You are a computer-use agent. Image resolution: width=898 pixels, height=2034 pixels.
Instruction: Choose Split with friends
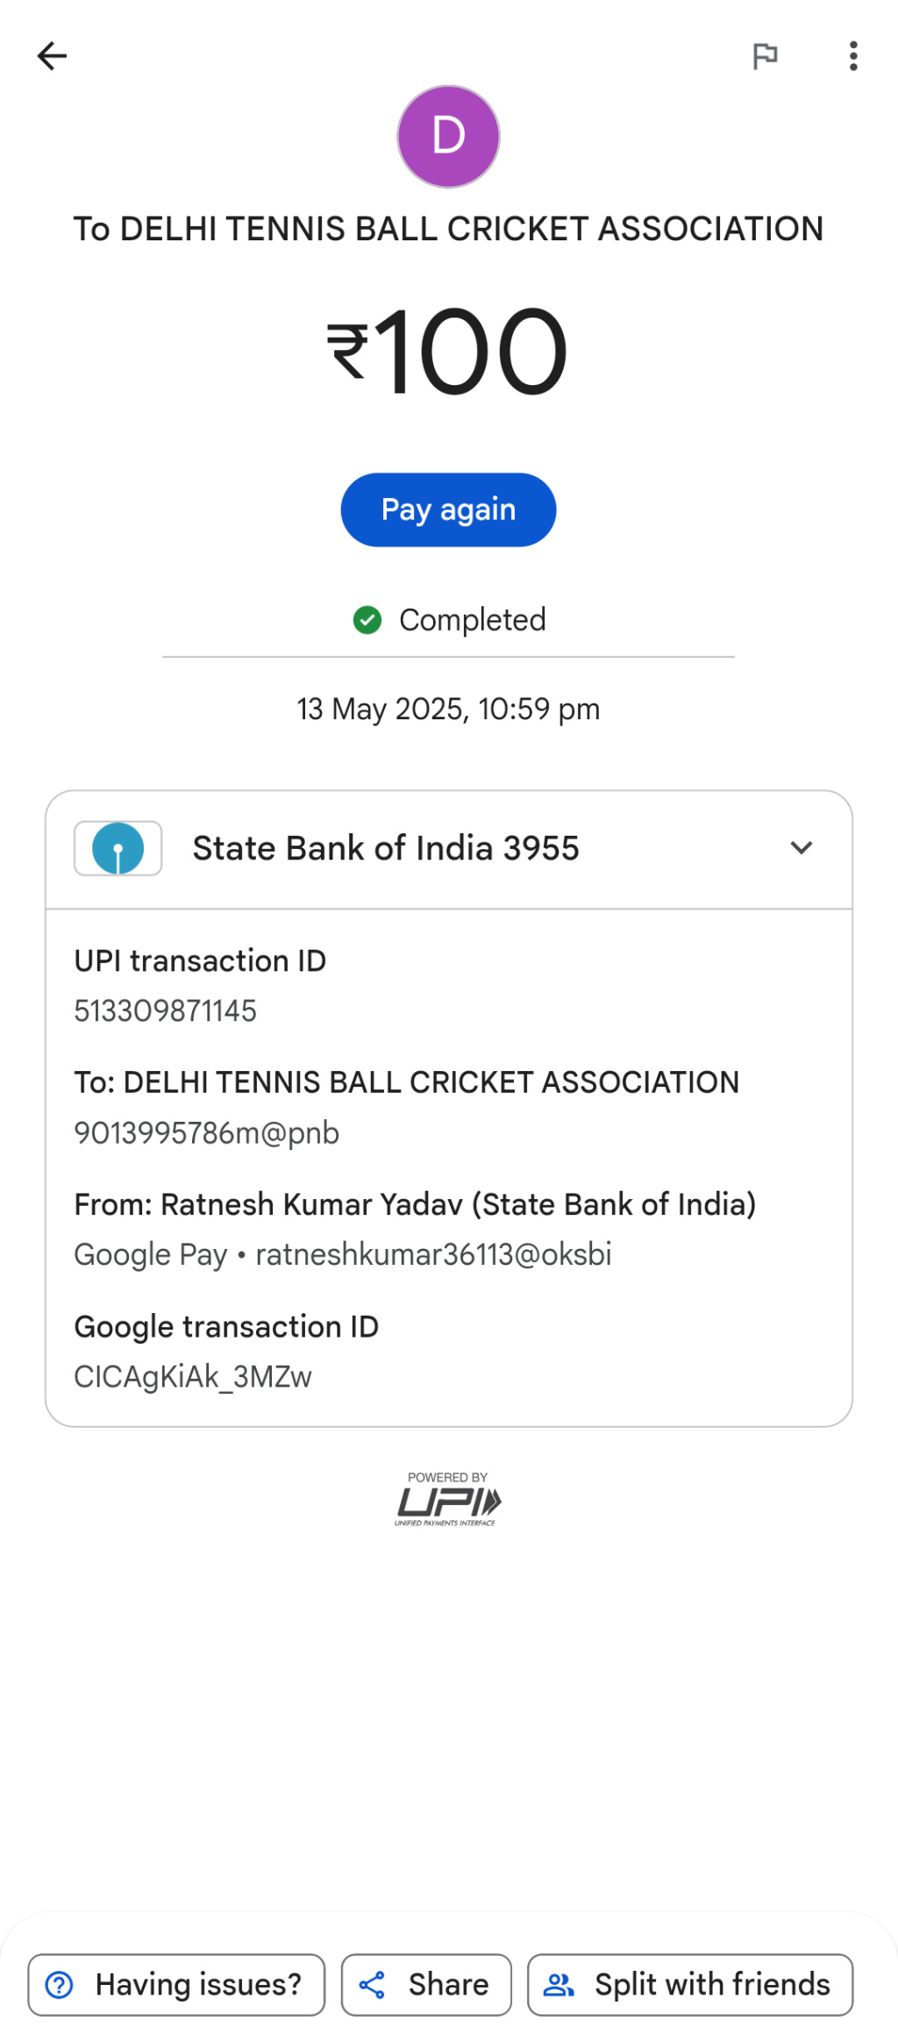coord(689,1984)
